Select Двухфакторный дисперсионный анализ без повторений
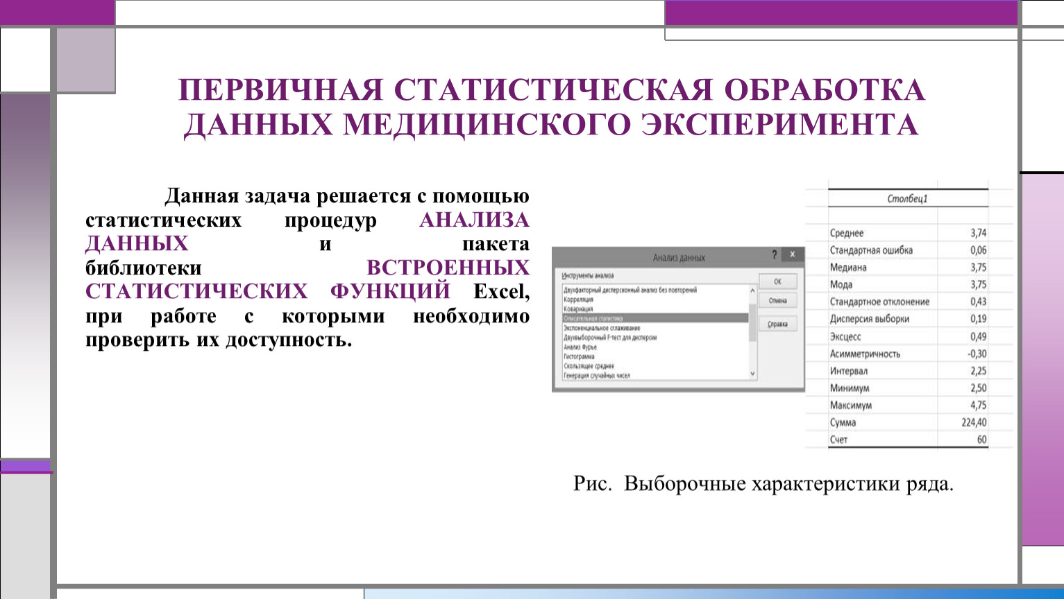 [x=630, y=290]
